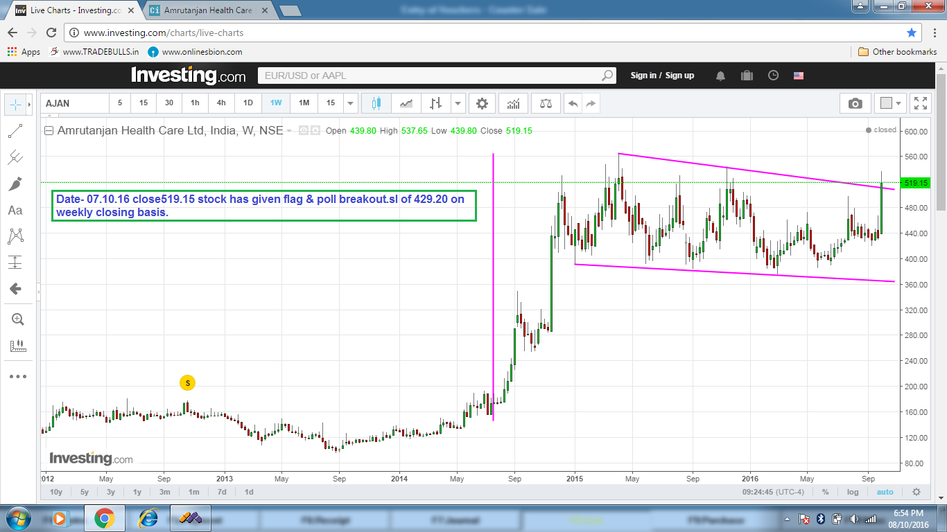947x532 pixels.
Task: Set range to 7d
Action: (222, 492)
